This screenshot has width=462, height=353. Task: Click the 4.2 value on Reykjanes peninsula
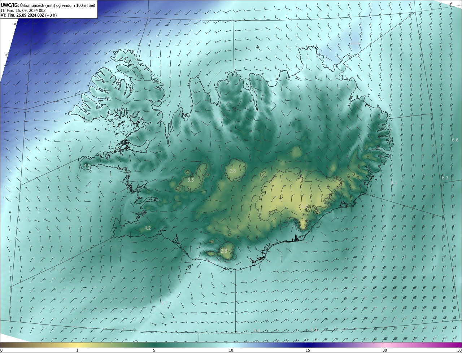pyautogui.click(x=148, y=228)
